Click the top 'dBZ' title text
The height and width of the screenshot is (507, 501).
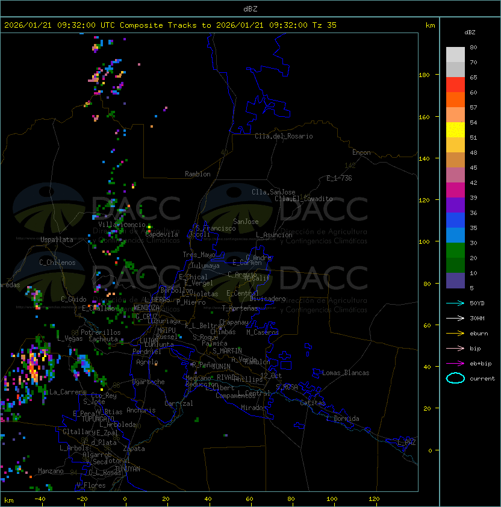(250, 8)
